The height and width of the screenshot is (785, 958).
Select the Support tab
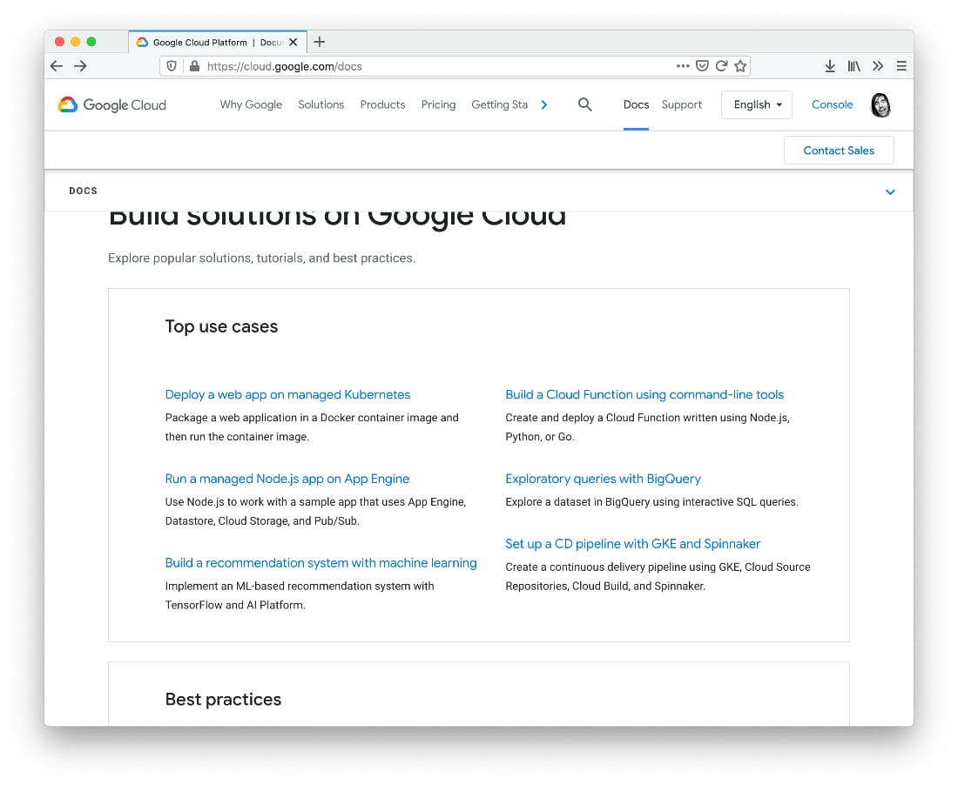pos(681,104)
